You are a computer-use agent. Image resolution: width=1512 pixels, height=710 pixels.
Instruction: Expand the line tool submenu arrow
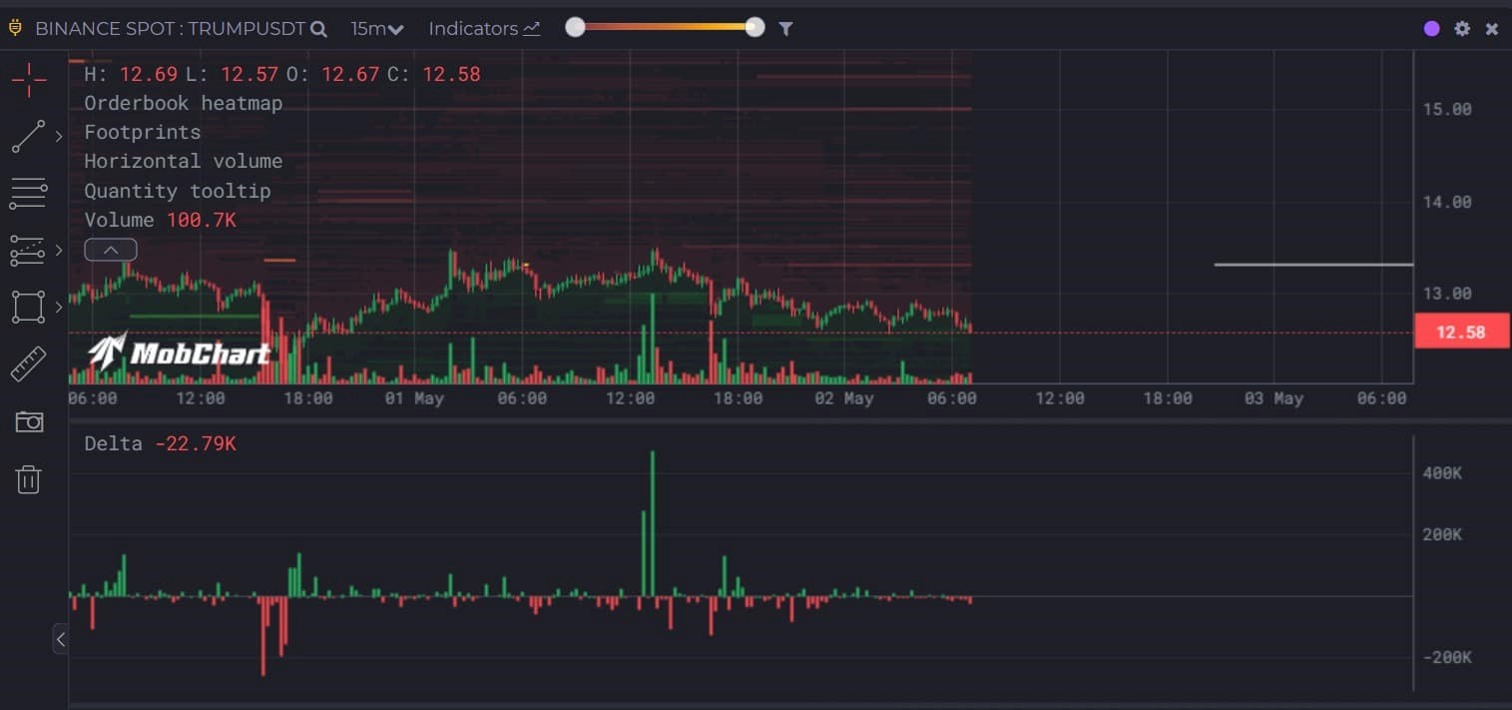[59, 137]
